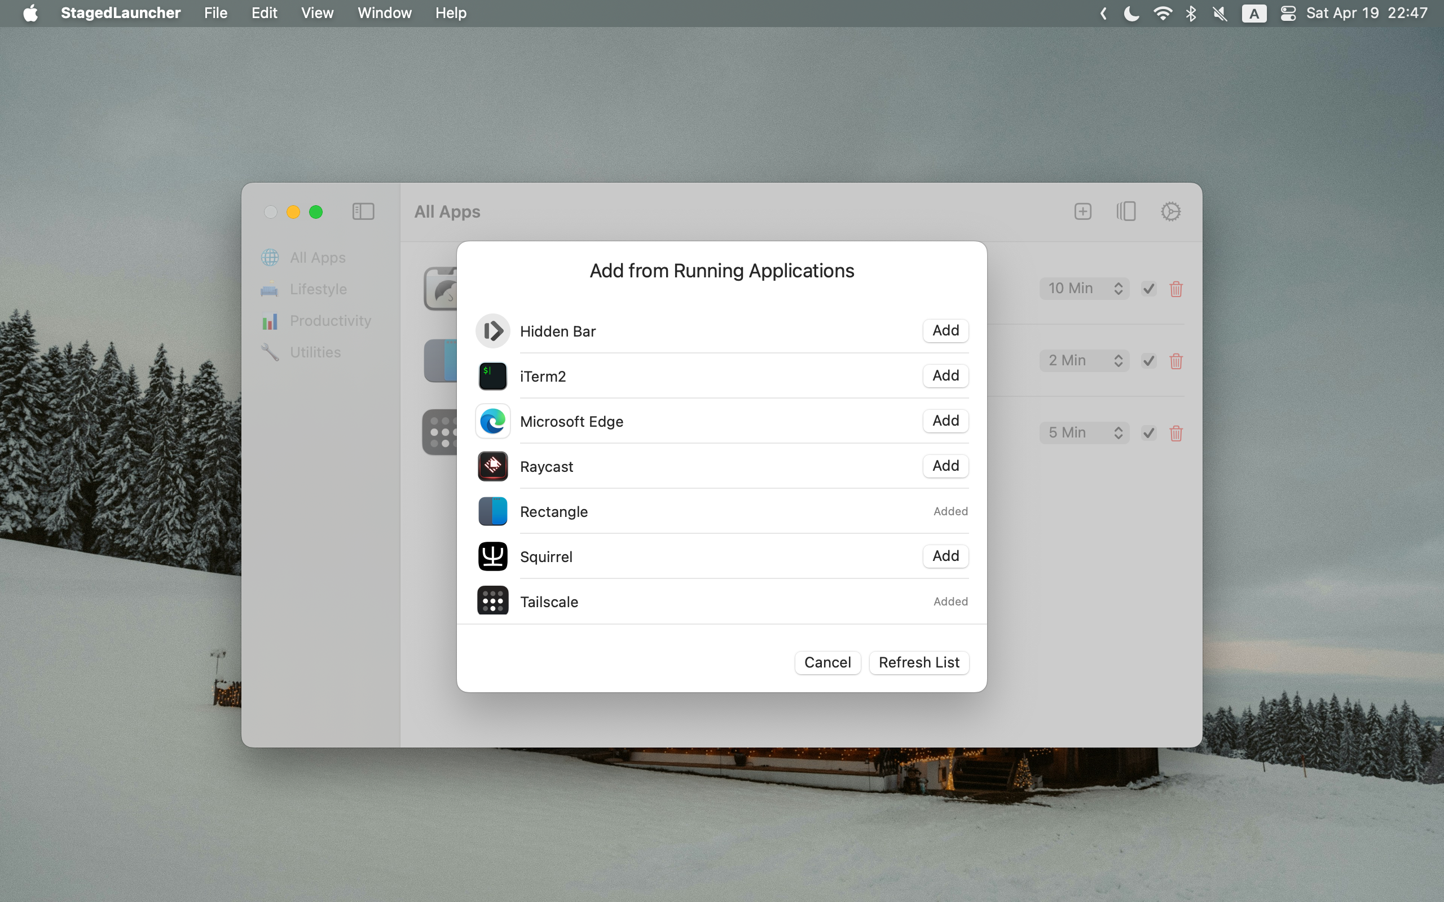Image resolution: width=1444 pixels, height=902 pixels.
Task: Delete the app with 2 Min delay
Action: [x=1176, y=361]
